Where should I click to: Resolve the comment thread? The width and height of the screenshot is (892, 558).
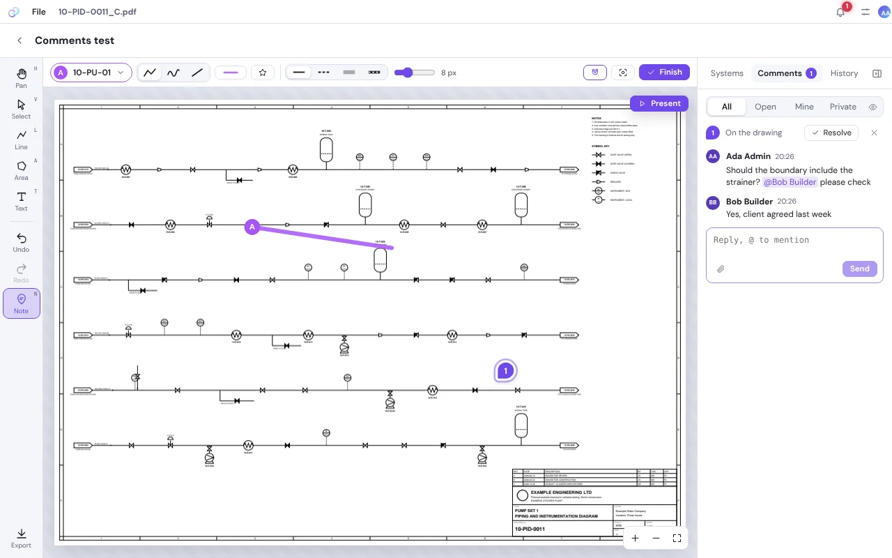831,133
